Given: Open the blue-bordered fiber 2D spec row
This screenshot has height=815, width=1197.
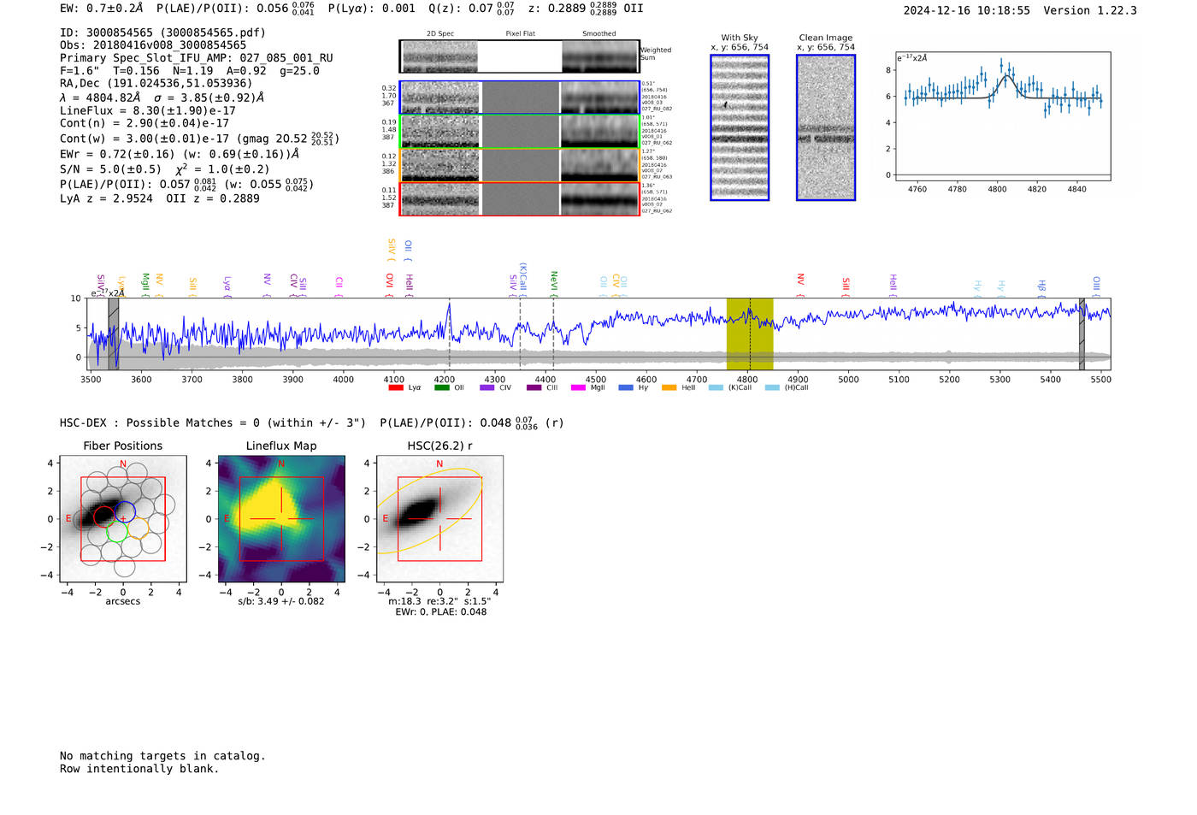Looking at the screenshot, I should (x=520, y=97).
